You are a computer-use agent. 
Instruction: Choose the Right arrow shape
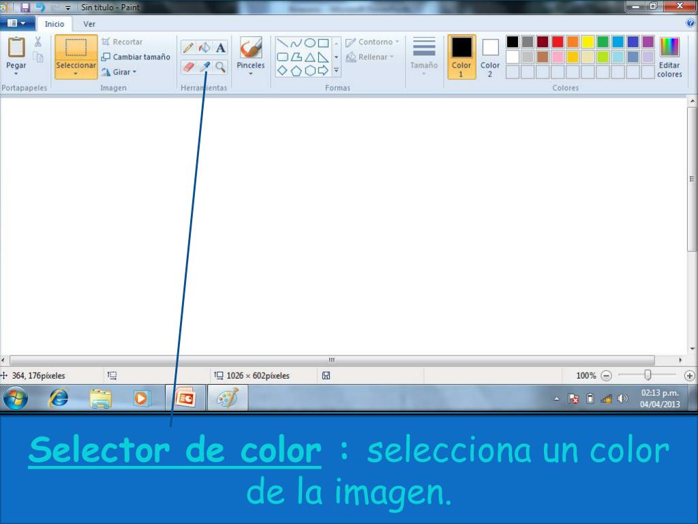click(324, 70)
